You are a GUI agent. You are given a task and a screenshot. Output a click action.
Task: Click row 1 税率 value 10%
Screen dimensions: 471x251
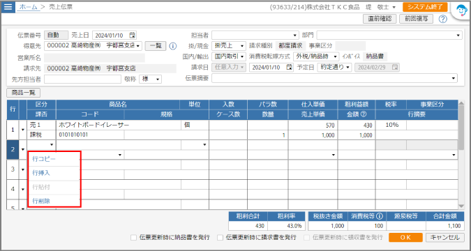coord(391,125)
